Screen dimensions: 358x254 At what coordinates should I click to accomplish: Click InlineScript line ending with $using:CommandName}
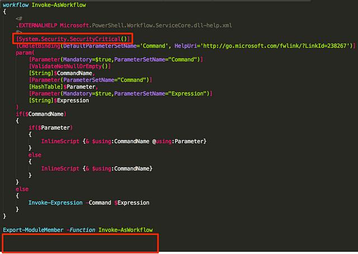click(x=97, y=168)
